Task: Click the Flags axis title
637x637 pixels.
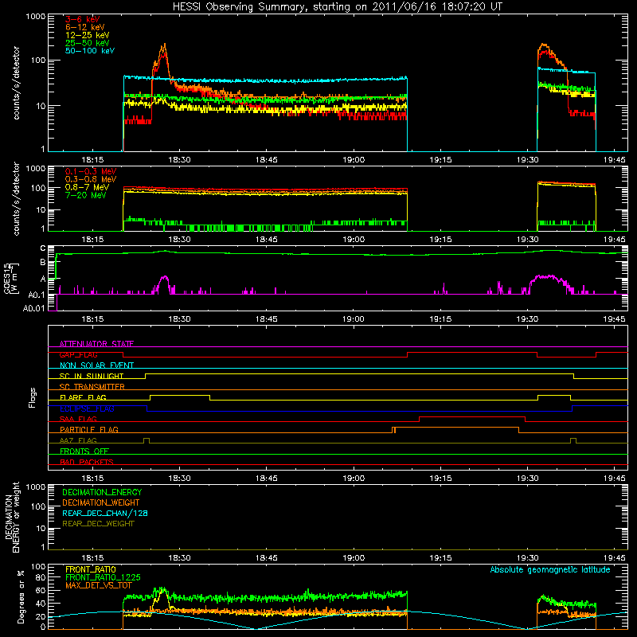Action: coord(33,397)
